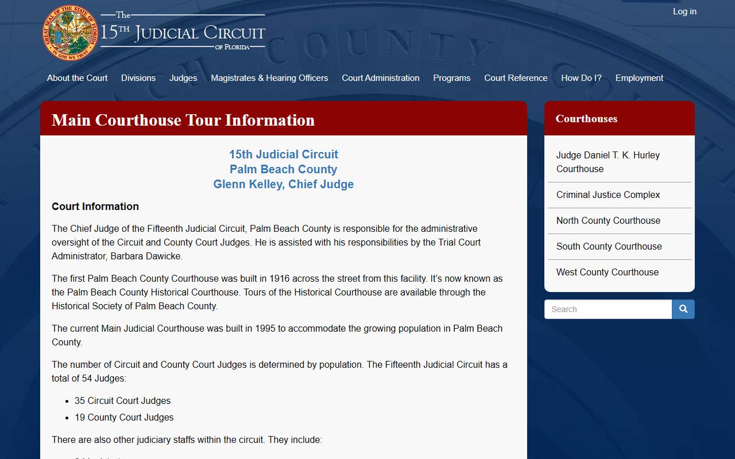
Task: Click the Glenn Kelley, Chief Judge heading
Action: [x=284, y=184]
